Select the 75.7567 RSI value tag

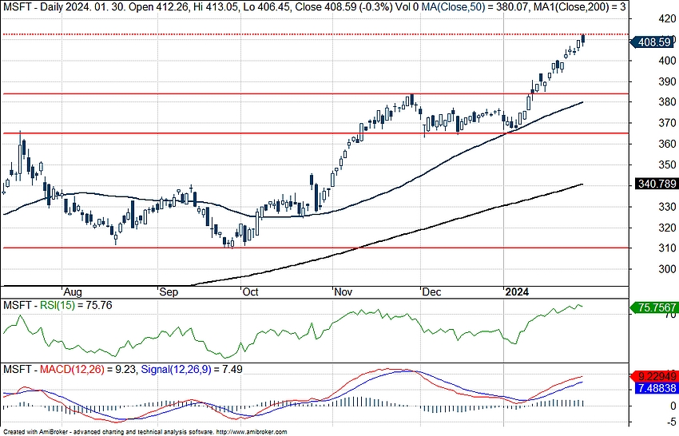click(654, 307)
